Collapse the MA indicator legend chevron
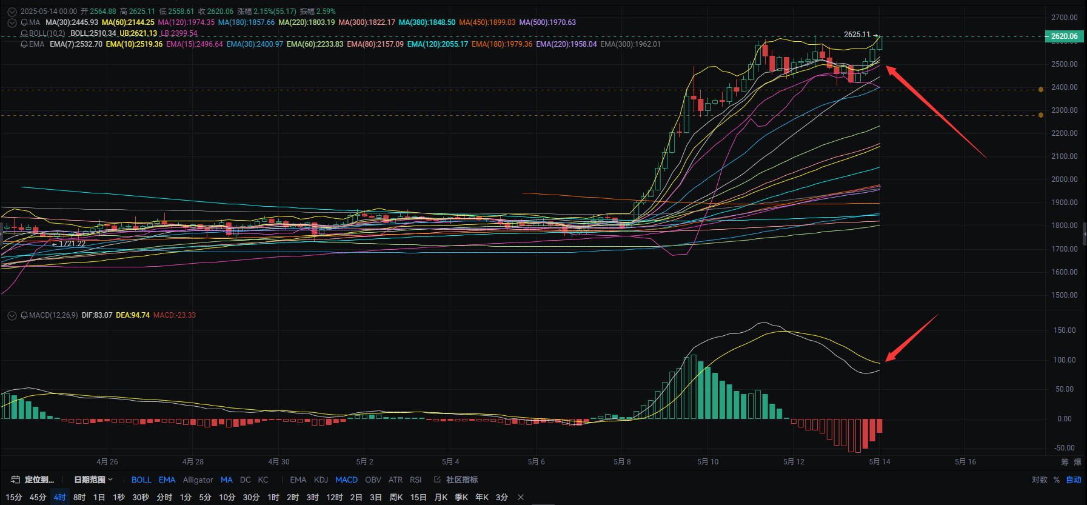 [12, 22]
